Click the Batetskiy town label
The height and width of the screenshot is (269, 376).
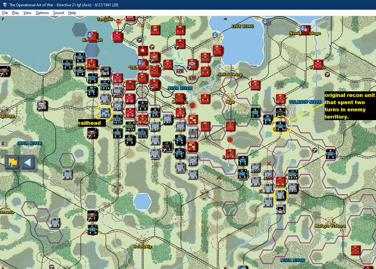click(x=142, y=246)
